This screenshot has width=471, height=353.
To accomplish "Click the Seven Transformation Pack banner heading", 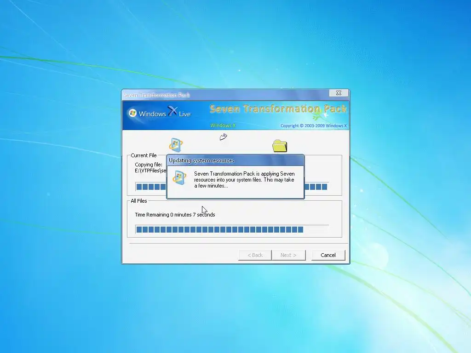I will 278,108.
